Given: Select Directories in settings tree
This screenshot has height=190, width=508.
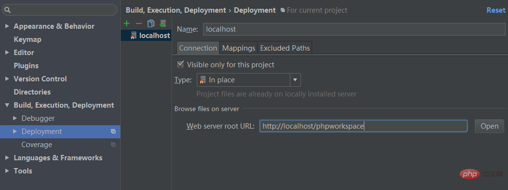Looking at the screenshot, I should pyautogui.click(x=32, y=92).
